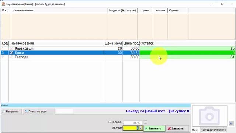Sort by the Цена закуп column header
Image resolution: width=236 pixels, height=133 pixels.
point(113,44)
